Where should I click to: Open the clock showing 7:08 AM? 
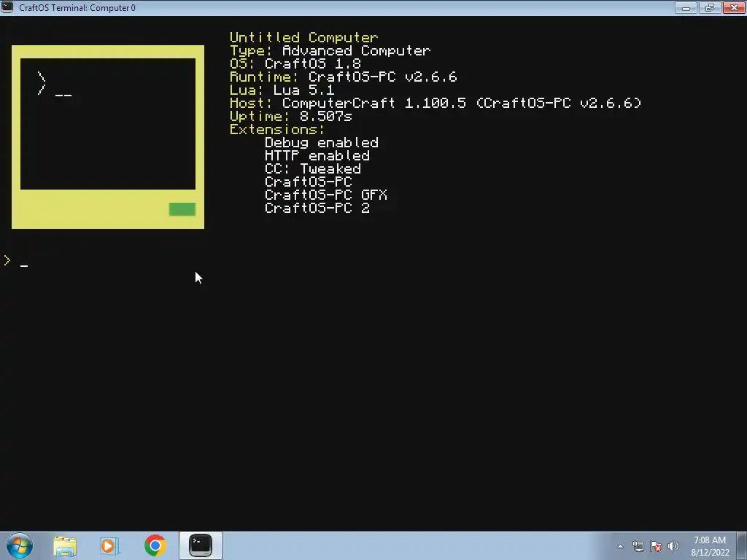pyautogui.click(x=710, y=546)
